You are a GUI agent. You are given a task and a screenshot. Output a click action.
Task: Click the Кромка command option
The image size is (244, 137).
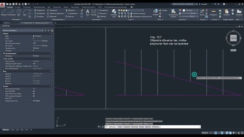(141, 127)
